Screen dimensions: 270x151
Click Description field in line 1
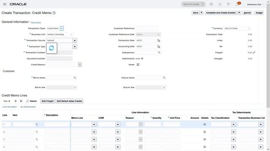click(x=57, y=125)
